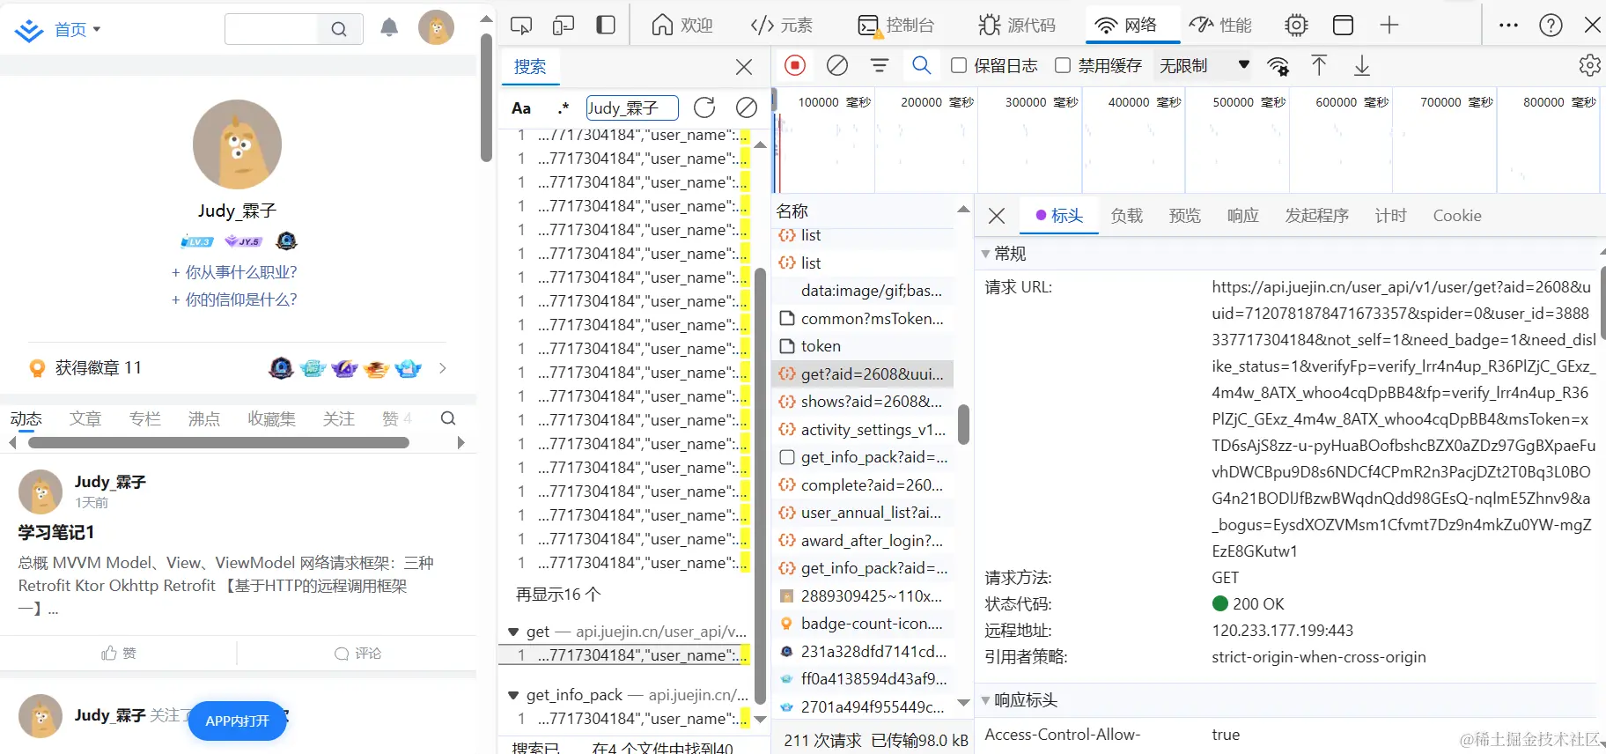Viewport: 1606px width, 754px height.
Task: Open the inspect element picker tool
Action: (x=521, y=26)
